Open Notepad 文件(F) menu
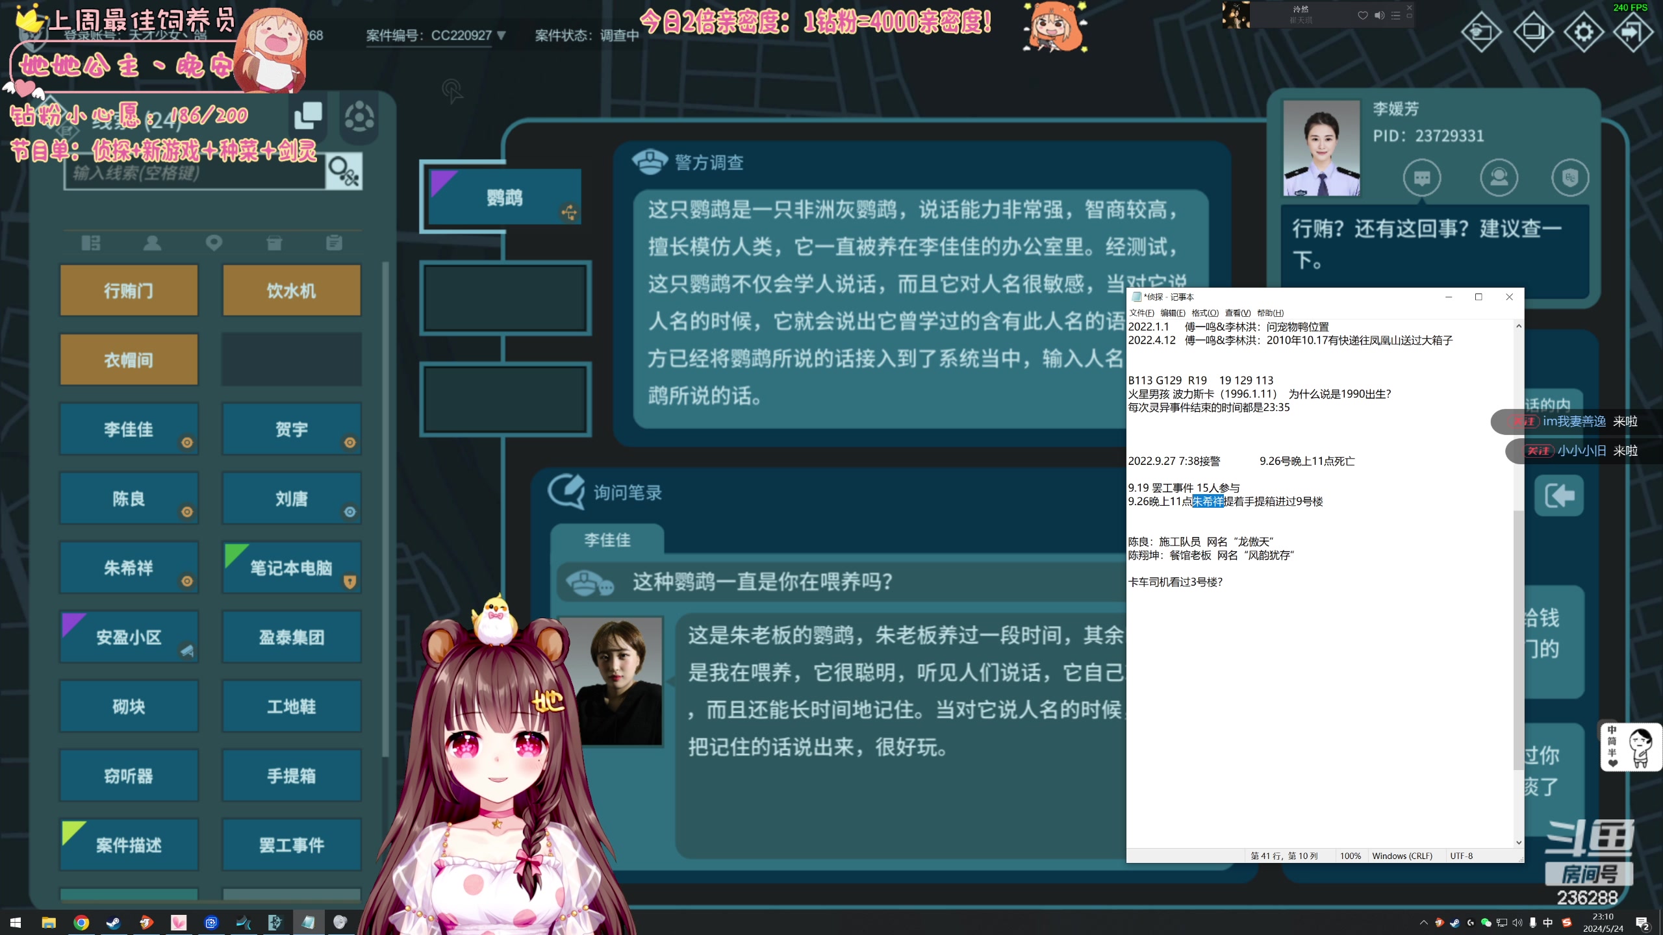Screen dimensions: 1663x935 pos(1141,313)
